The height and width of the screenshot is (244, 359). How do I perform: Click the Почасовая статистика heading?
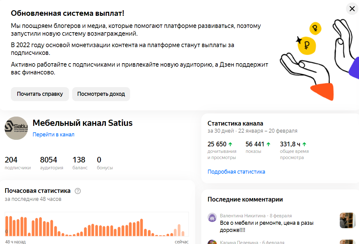[37, 191]
